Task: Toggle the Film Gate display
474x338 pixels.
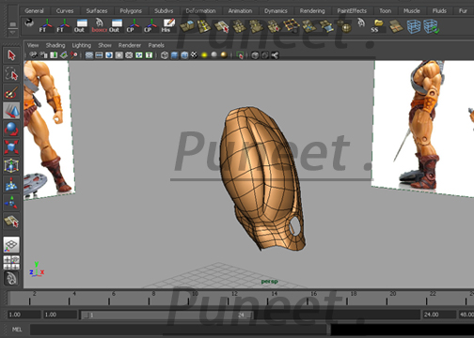Action: point(99,55)
